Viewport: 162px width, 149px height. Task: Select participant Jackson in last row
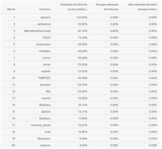point(45,145)
